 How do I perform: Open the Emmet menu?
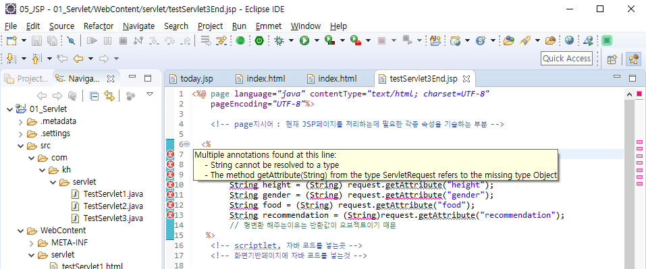tap(269, 26)
